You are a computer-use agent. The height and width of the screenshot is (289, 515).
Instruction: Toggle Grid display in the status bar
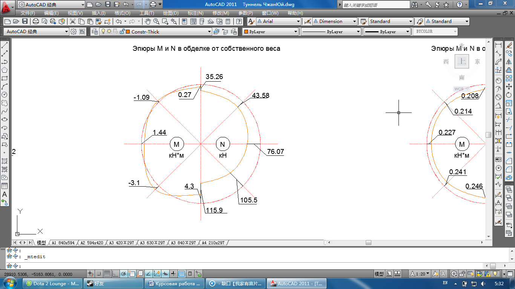(107, 274)
